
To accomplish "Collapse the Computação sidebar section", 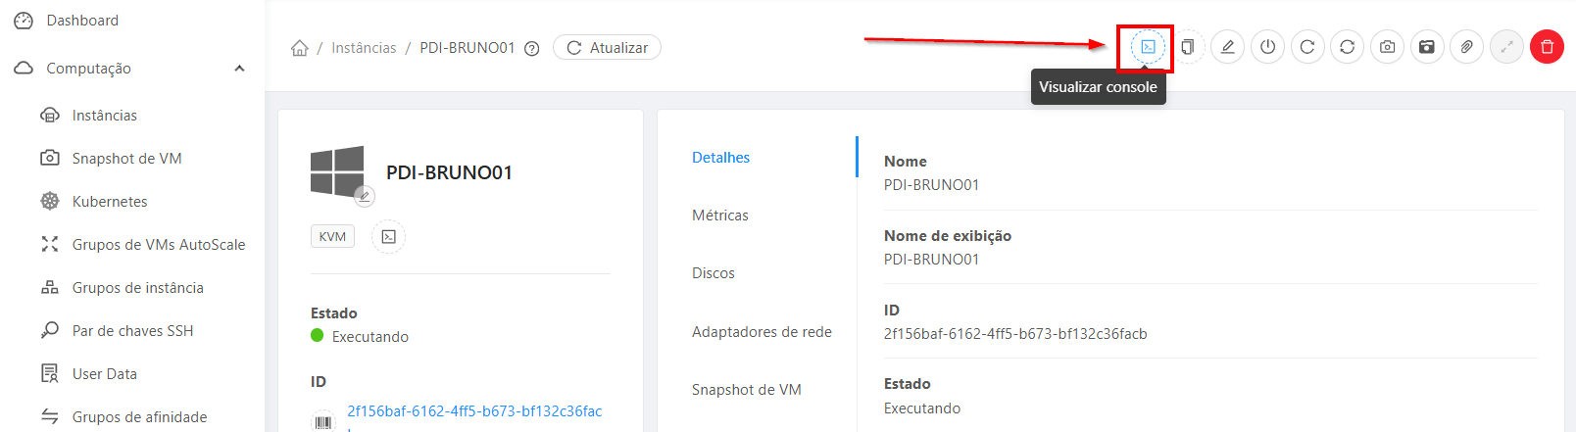I will [x=239, y=69].
